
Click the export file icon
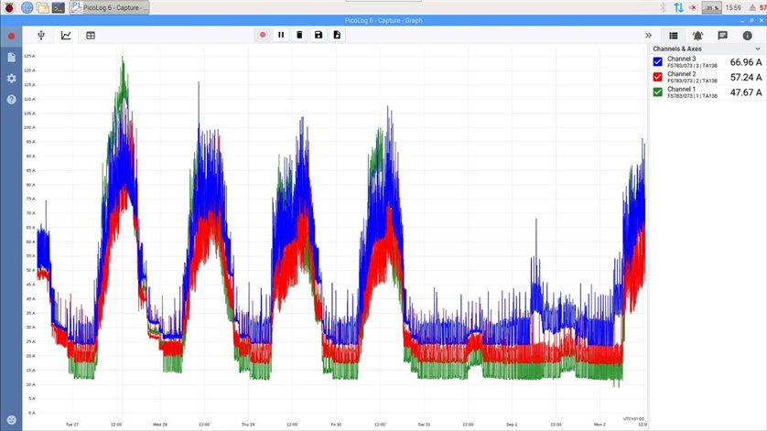[337, 36]
